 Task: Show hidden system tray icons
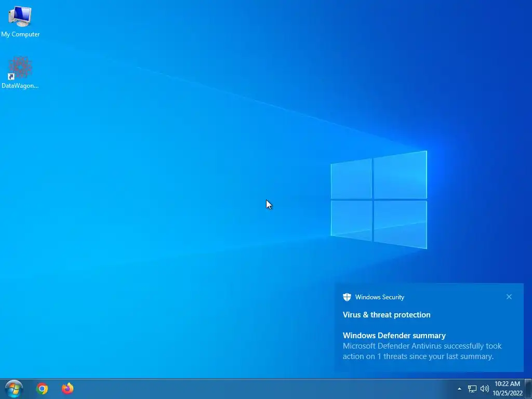[459, 389]
